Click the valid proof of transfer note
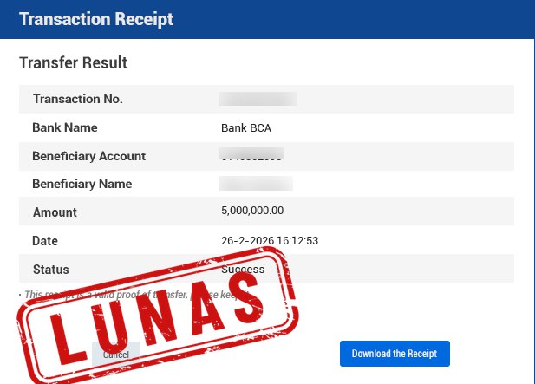Viewport: 535px width, 384px height. pyautogui.click(x=134, y=295)
